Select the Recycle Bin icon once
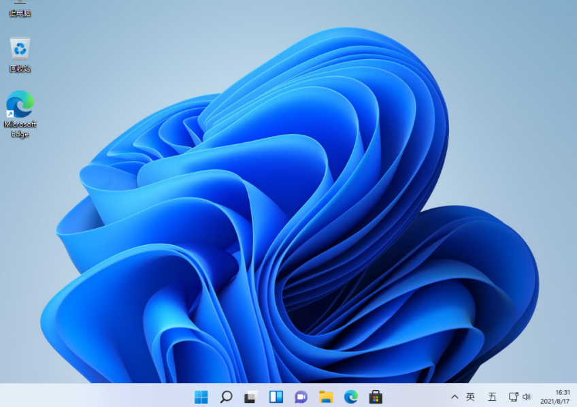Screen dimensions: 577x407 19,49
